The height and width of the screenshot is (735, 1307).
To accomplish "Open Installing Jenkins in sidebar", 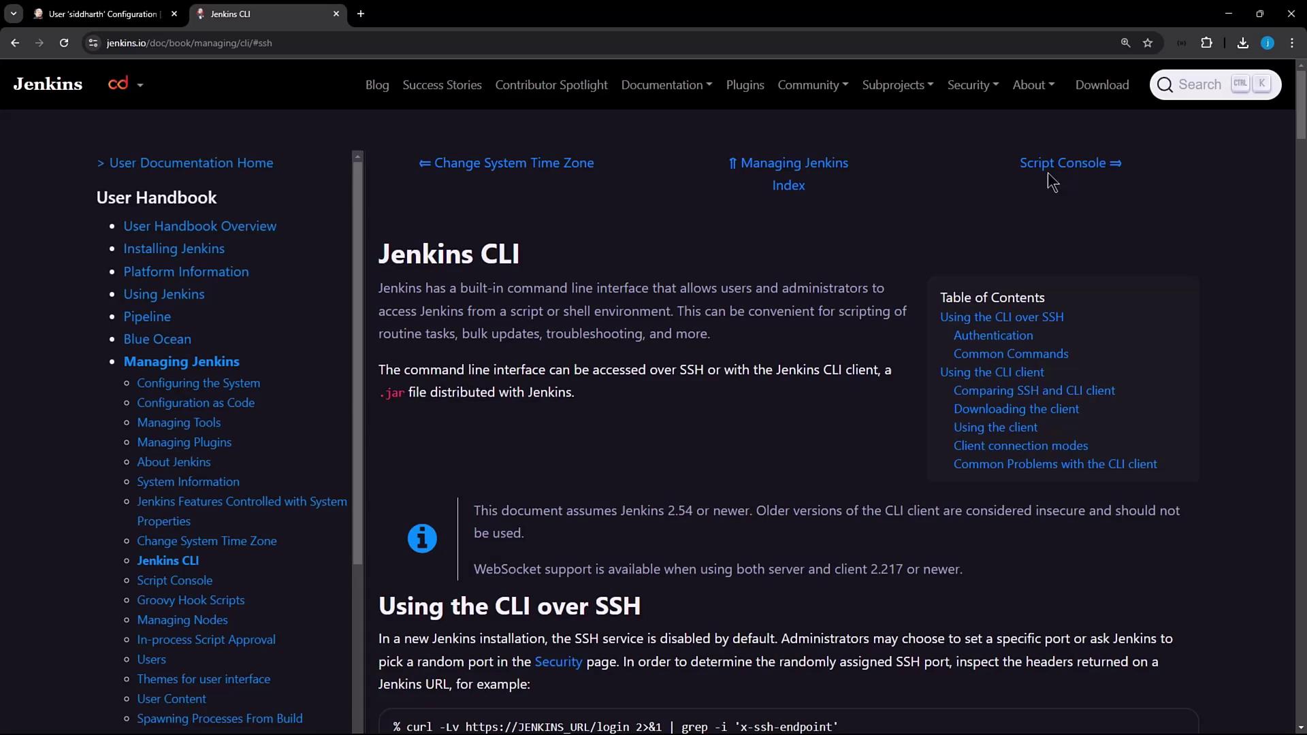I will point(174,248).
